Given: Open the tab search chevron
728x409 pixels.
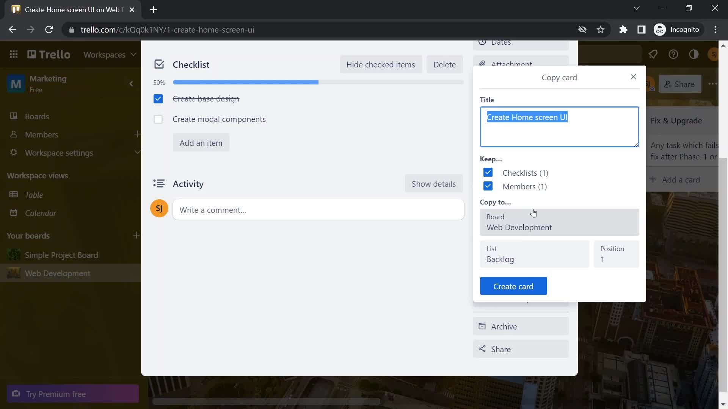Looking at the screenshot, I should pos(637,8).
